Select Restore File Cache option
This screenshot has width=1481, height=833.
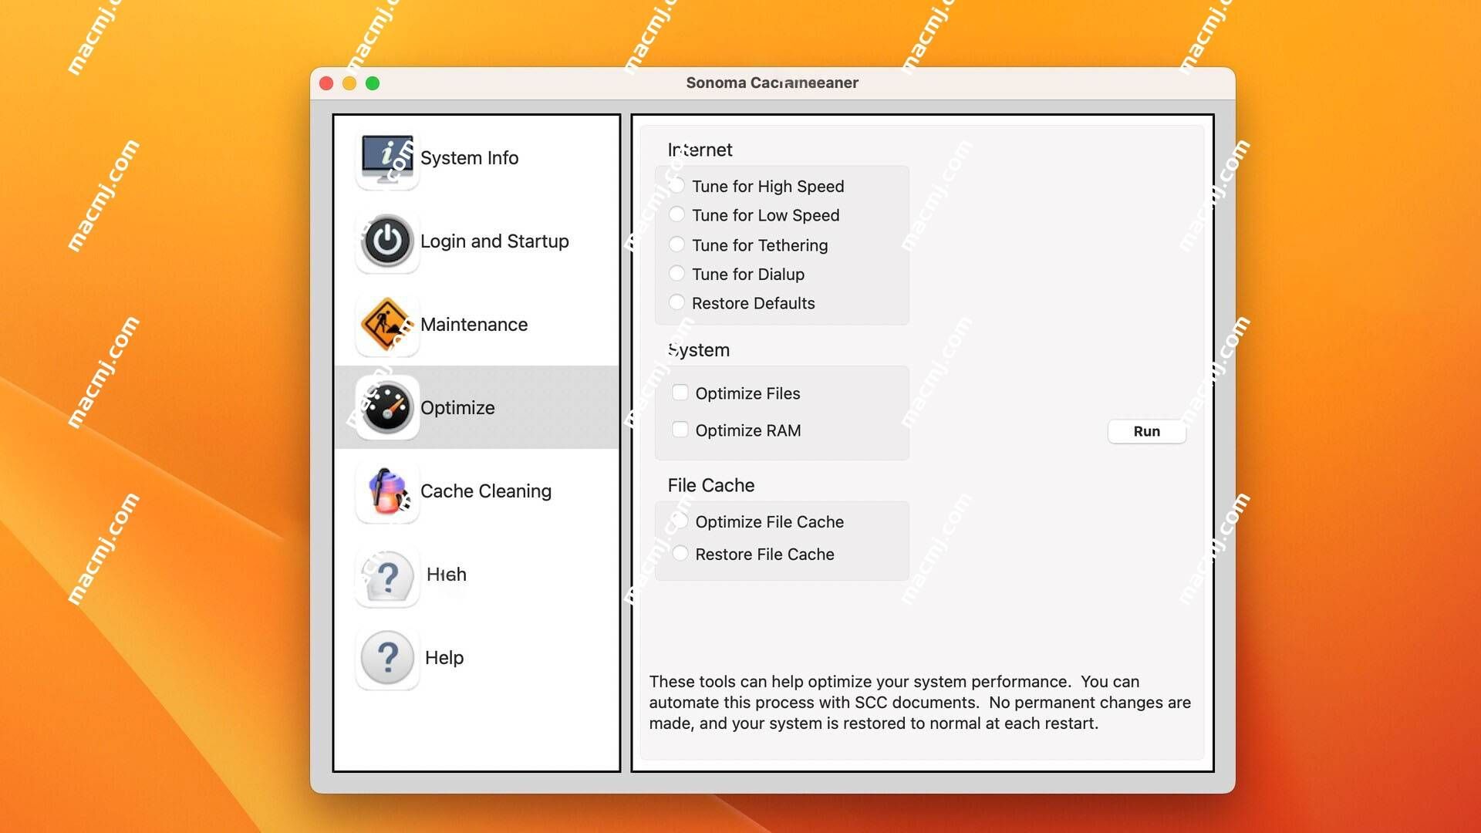pos(680,554)
